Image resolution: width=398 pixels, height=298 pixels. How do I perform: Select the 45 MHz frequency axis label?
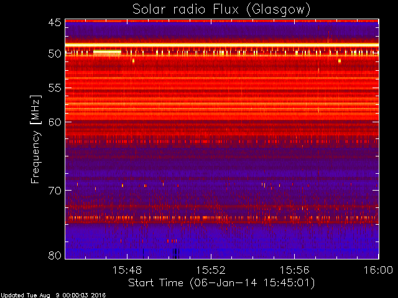point(55,22)
